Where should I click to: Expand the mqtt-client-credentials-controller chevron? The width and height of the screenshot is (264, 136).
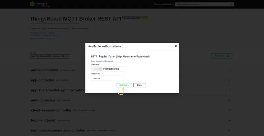click(x=229, y=130)
